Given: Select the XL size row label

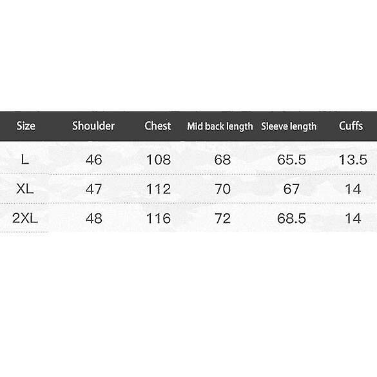Looking at the screenshot, I should click(24, 189).
